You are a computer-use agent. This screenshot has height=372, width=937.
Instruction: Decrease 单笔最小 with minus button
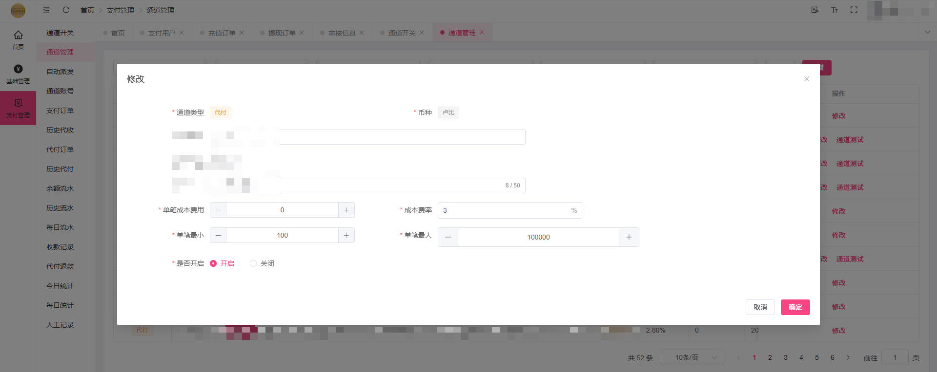tap(218, 235)
